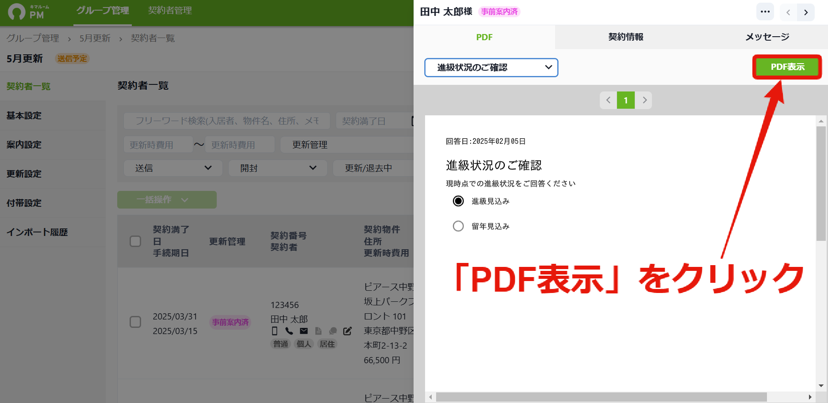Open the three-dot more options menu
The image size is (828, 403).
tap(765, 12)
